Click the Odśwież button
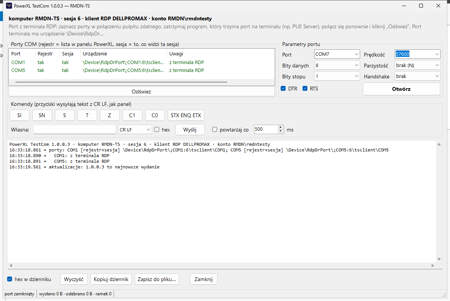 [141, 92]
